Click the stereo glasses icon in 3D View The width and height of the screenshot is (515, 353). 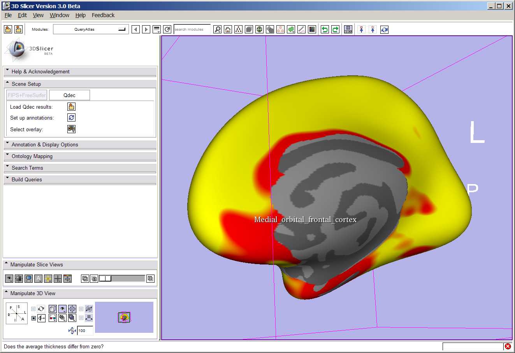point(53,318)
